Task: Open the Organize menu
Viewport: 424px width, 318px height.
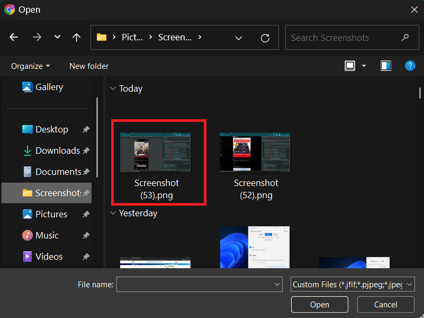Action: (30, 66)
